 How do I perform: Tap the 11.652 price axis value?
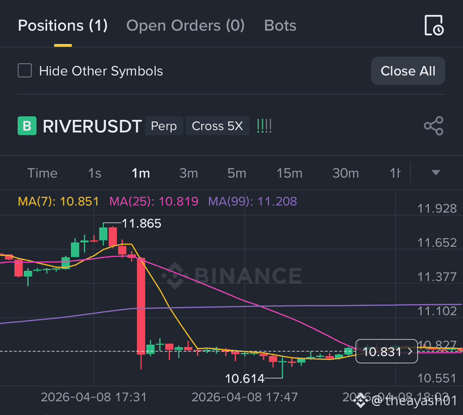point(437,243)
